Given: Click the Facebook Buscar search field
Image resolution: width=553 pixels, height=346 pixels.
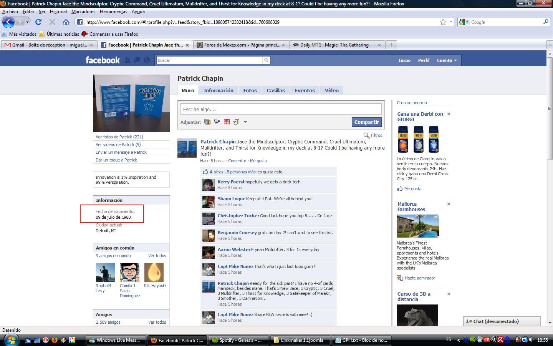Looking at the screenshot, I should [209, 60].
